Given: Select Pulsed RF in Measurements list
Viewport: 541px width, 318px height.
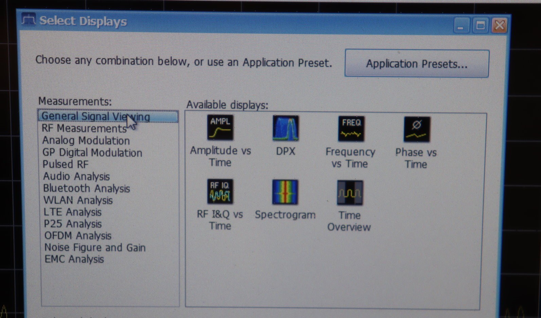Looking at the screenshot, I should click(65, 164).
